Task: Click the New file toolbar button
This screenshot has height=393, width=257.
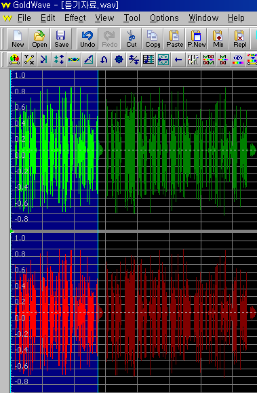Action: 18,39
